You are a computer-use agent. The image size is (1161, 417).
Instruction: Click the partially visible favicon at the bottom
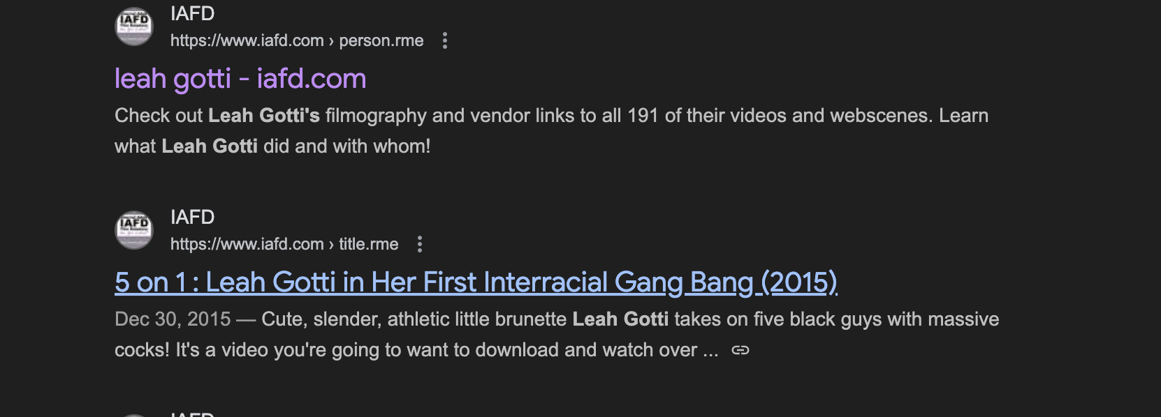coord(133,414)
